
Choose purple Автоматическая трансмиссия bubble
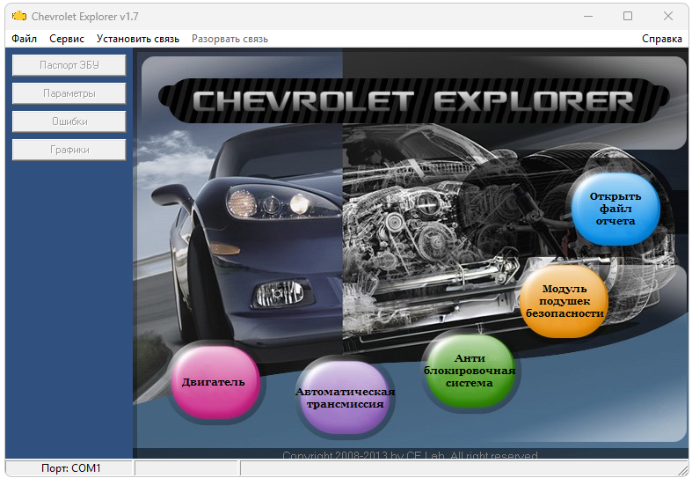[345, 398]
